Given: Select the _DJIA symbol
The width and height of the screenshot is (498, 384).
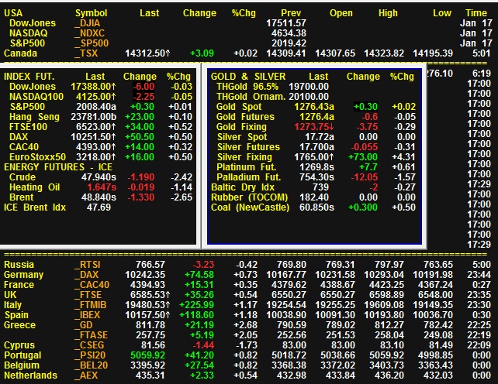Looking at the screenshot, I should [88, 23].
